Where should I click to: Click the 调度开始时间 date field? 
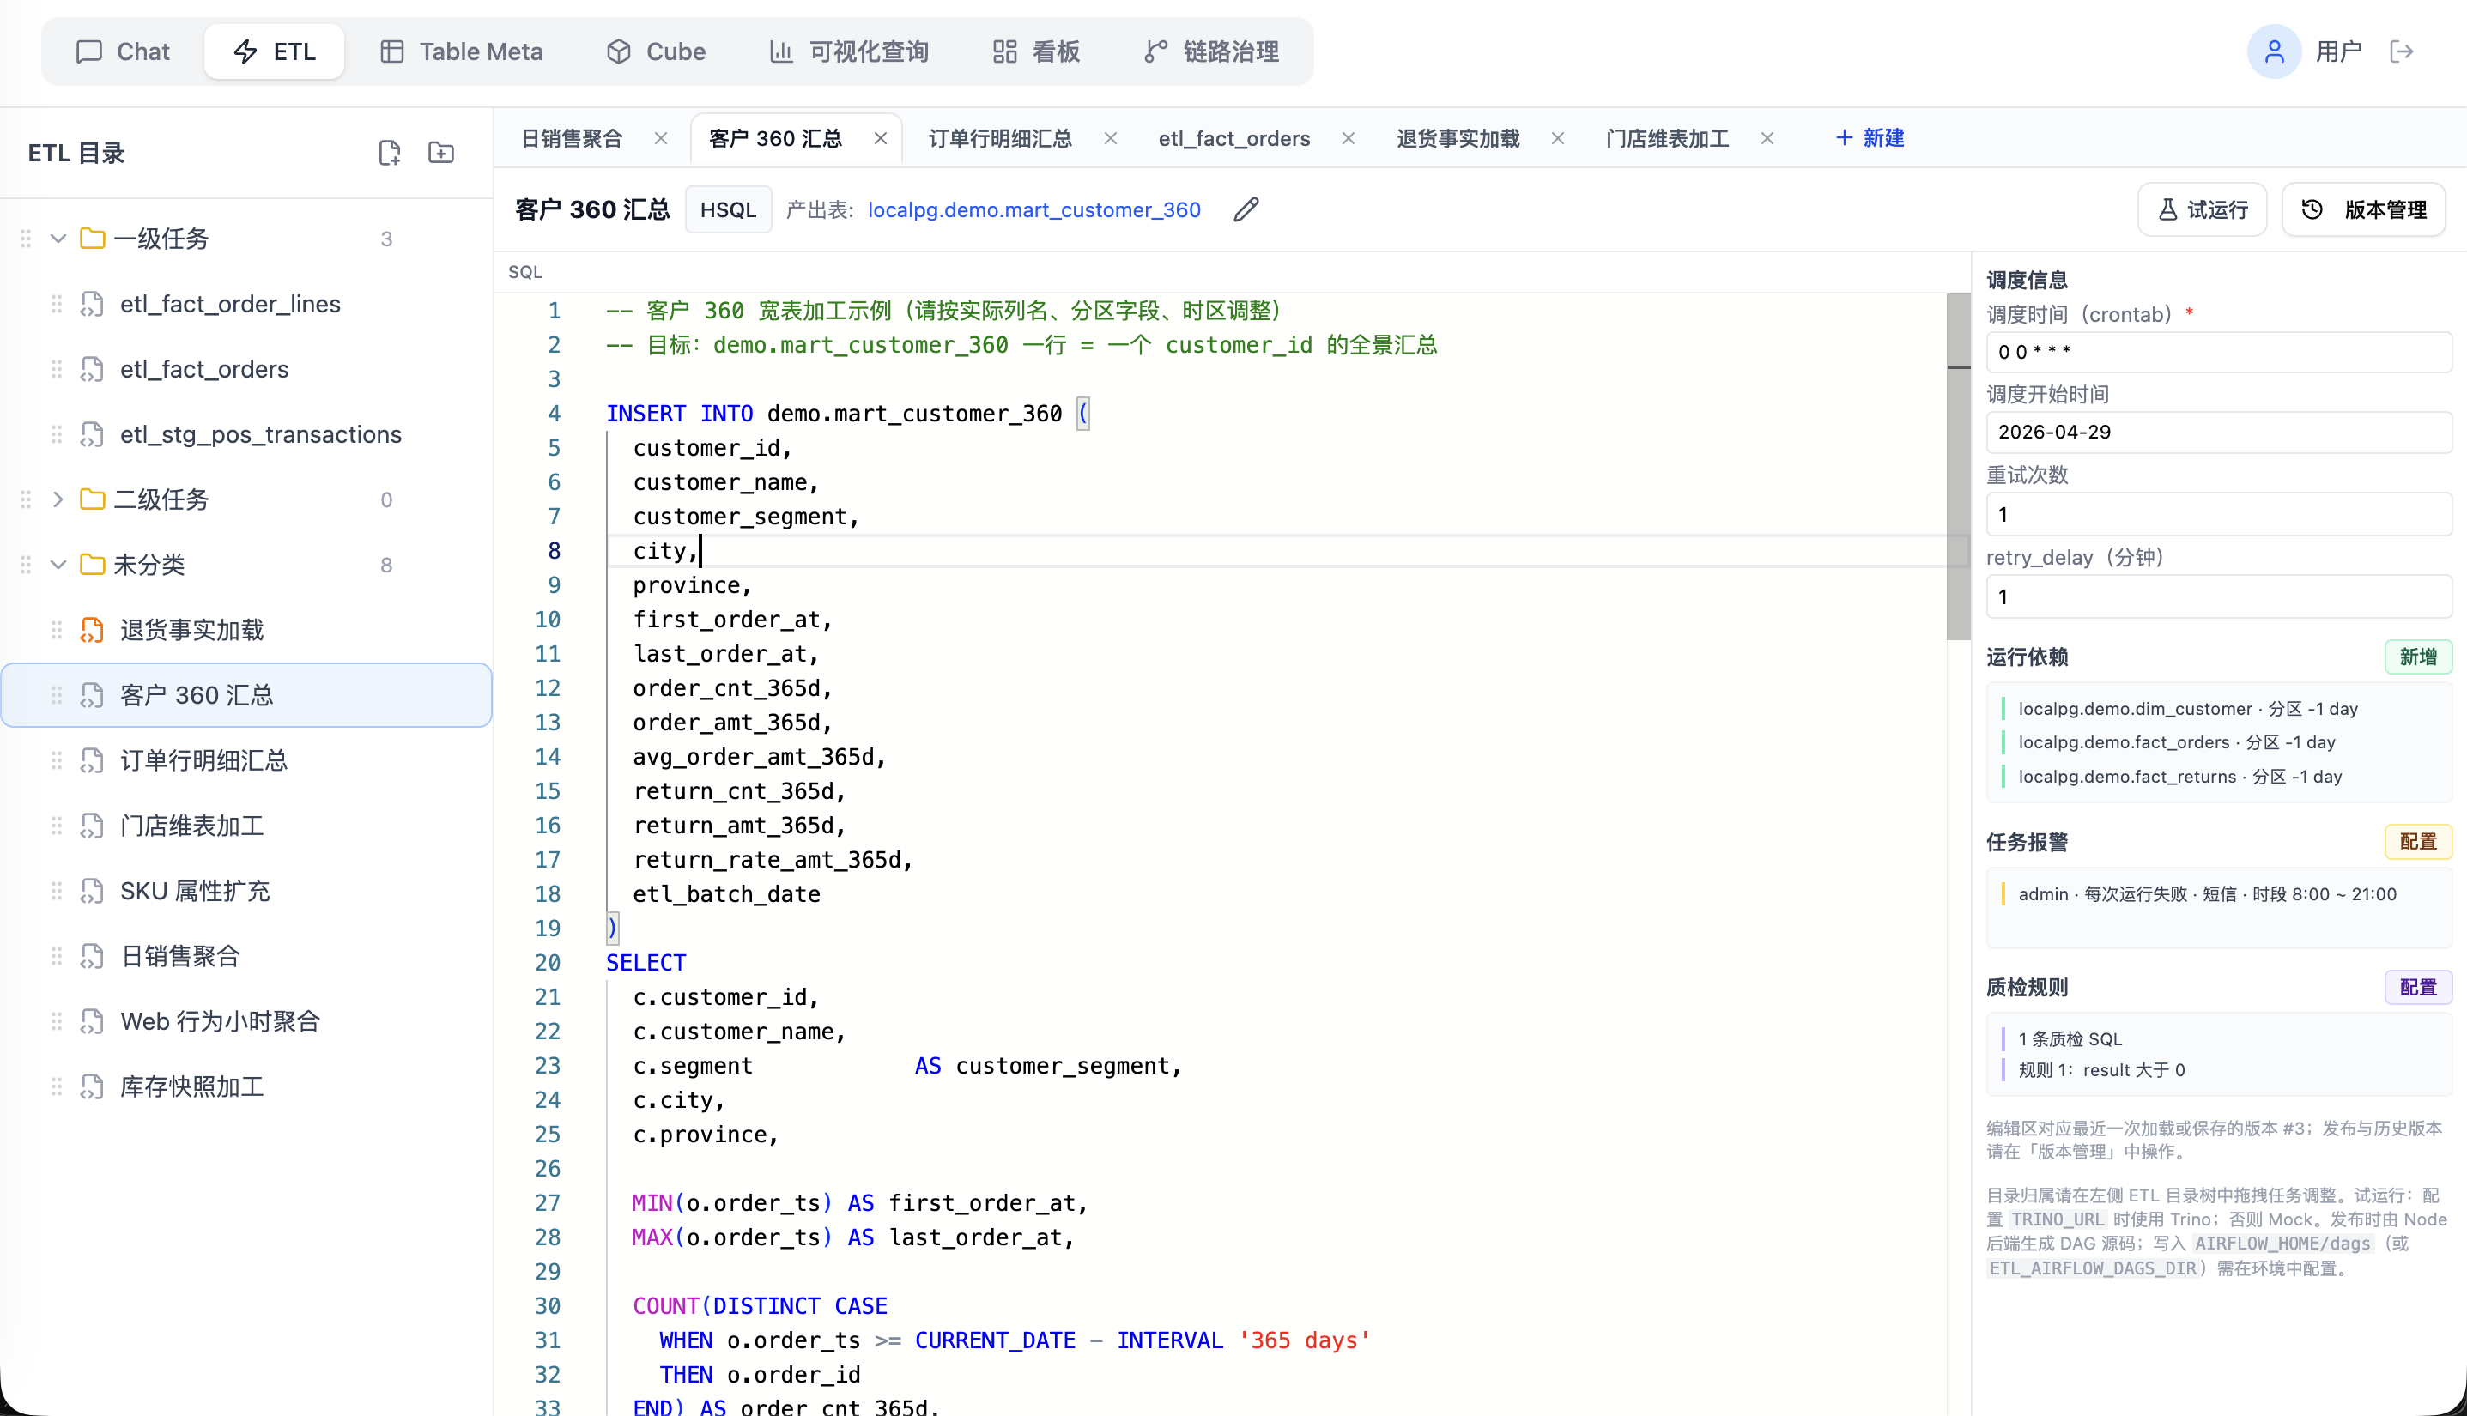[2218, 432]
